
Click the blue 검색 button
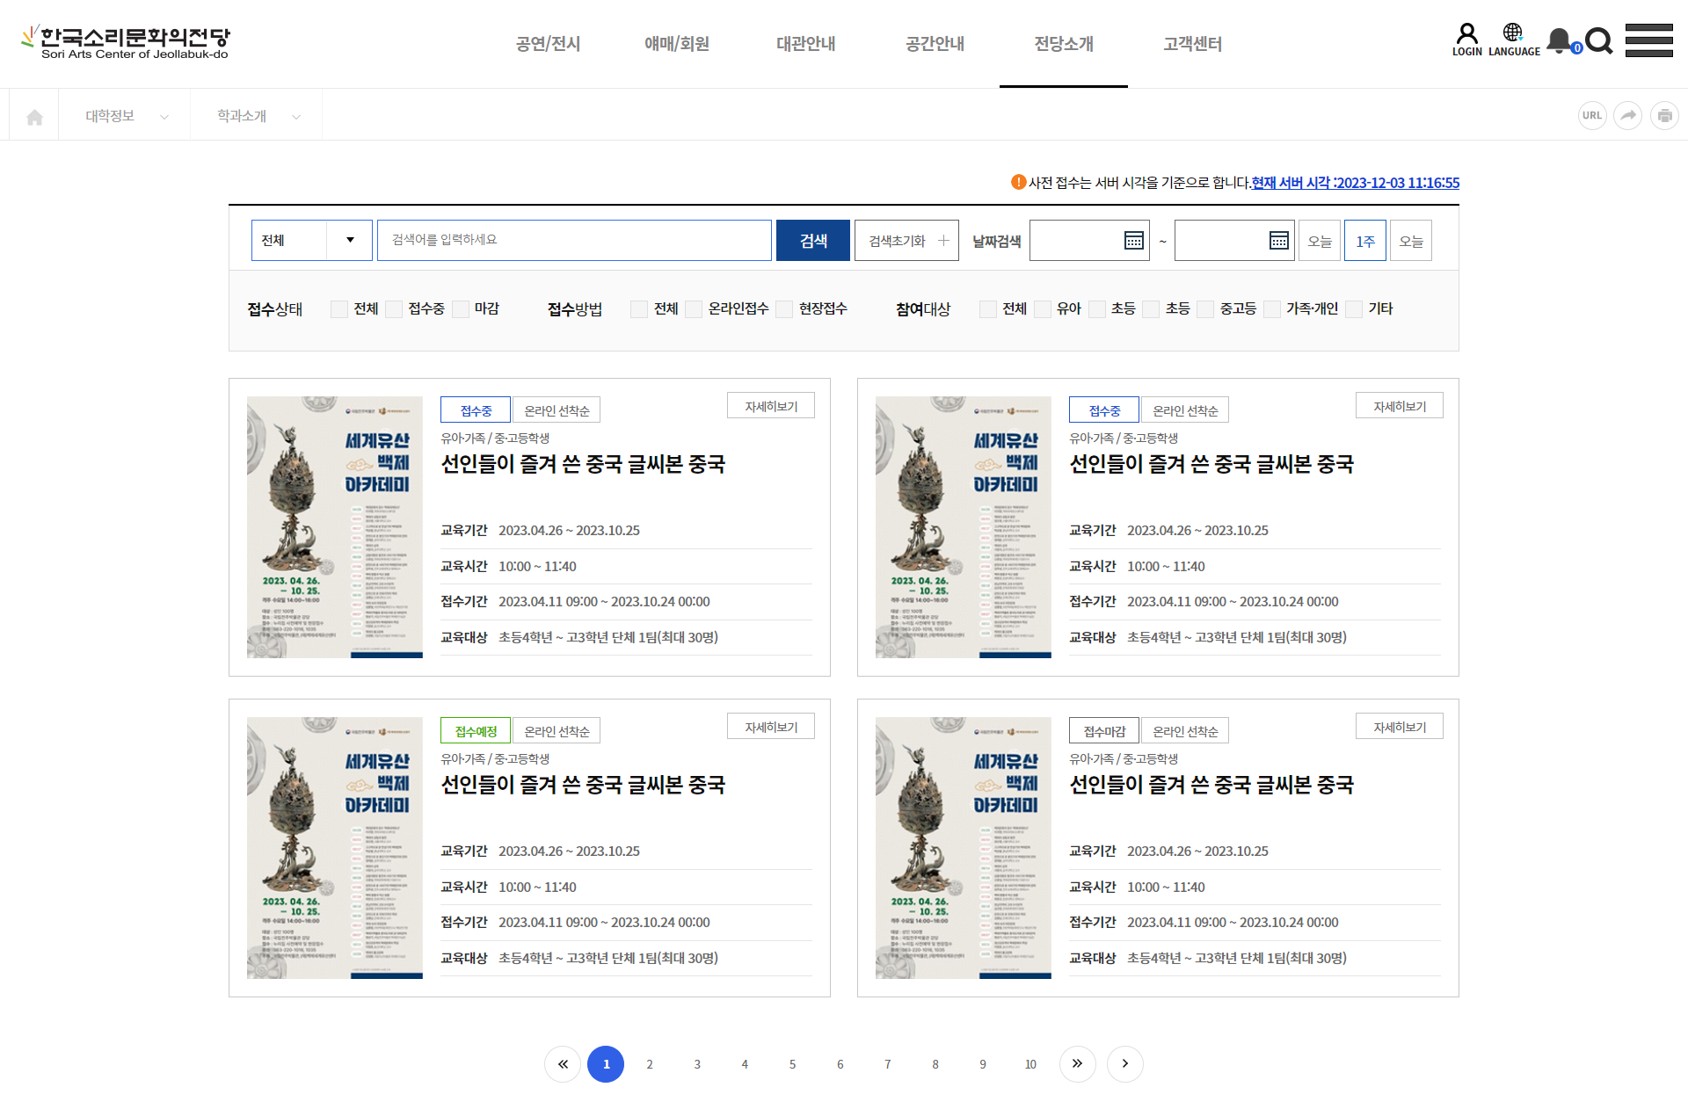pos(812,241)
